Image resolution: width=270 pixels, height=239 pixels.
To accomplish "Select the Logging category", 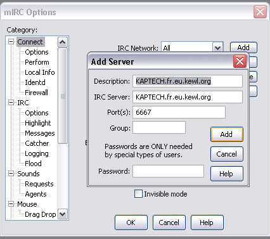I will pos(37,153).
